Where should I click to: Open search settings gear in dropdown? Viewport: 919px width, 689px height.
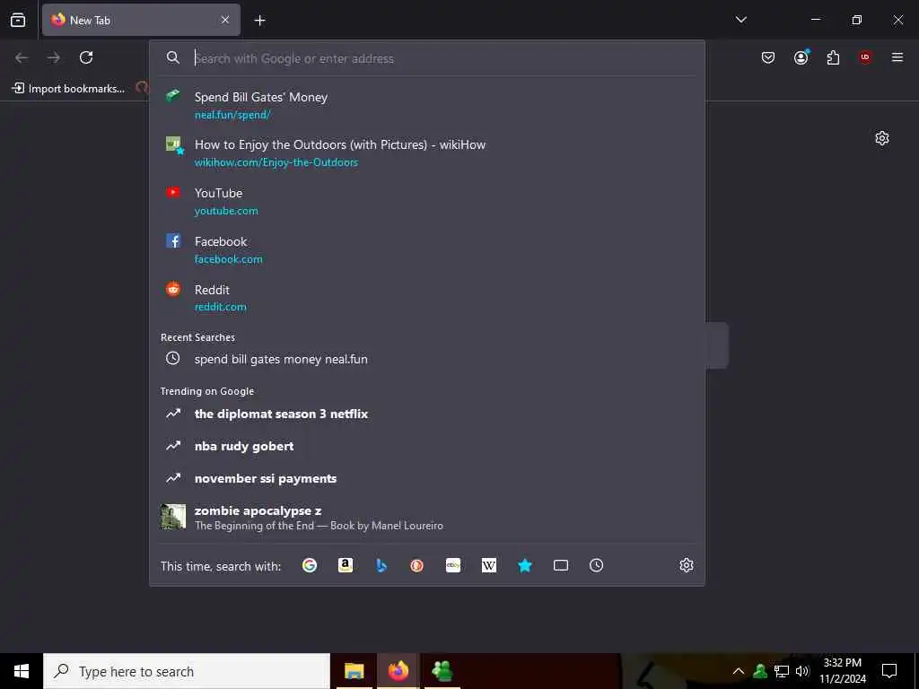tap(687, 565)
